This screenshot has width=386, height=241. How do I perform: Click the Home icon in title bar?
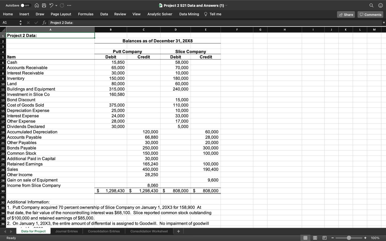[x=37, y=5]
